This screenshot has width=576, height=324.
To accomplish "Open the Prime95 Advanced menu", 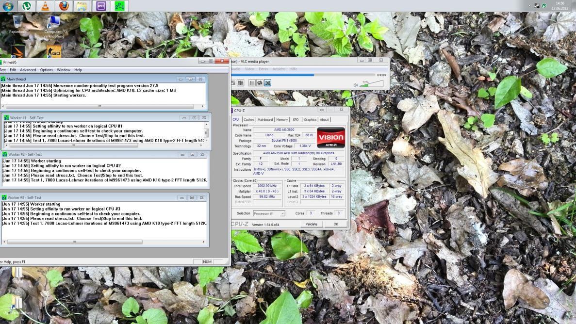I will (x=28, y=70).
